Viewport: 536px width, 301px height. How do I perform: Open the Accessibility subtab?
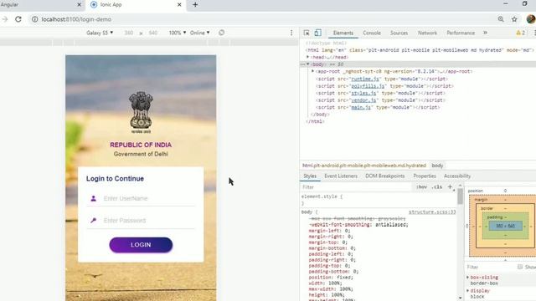457,176
